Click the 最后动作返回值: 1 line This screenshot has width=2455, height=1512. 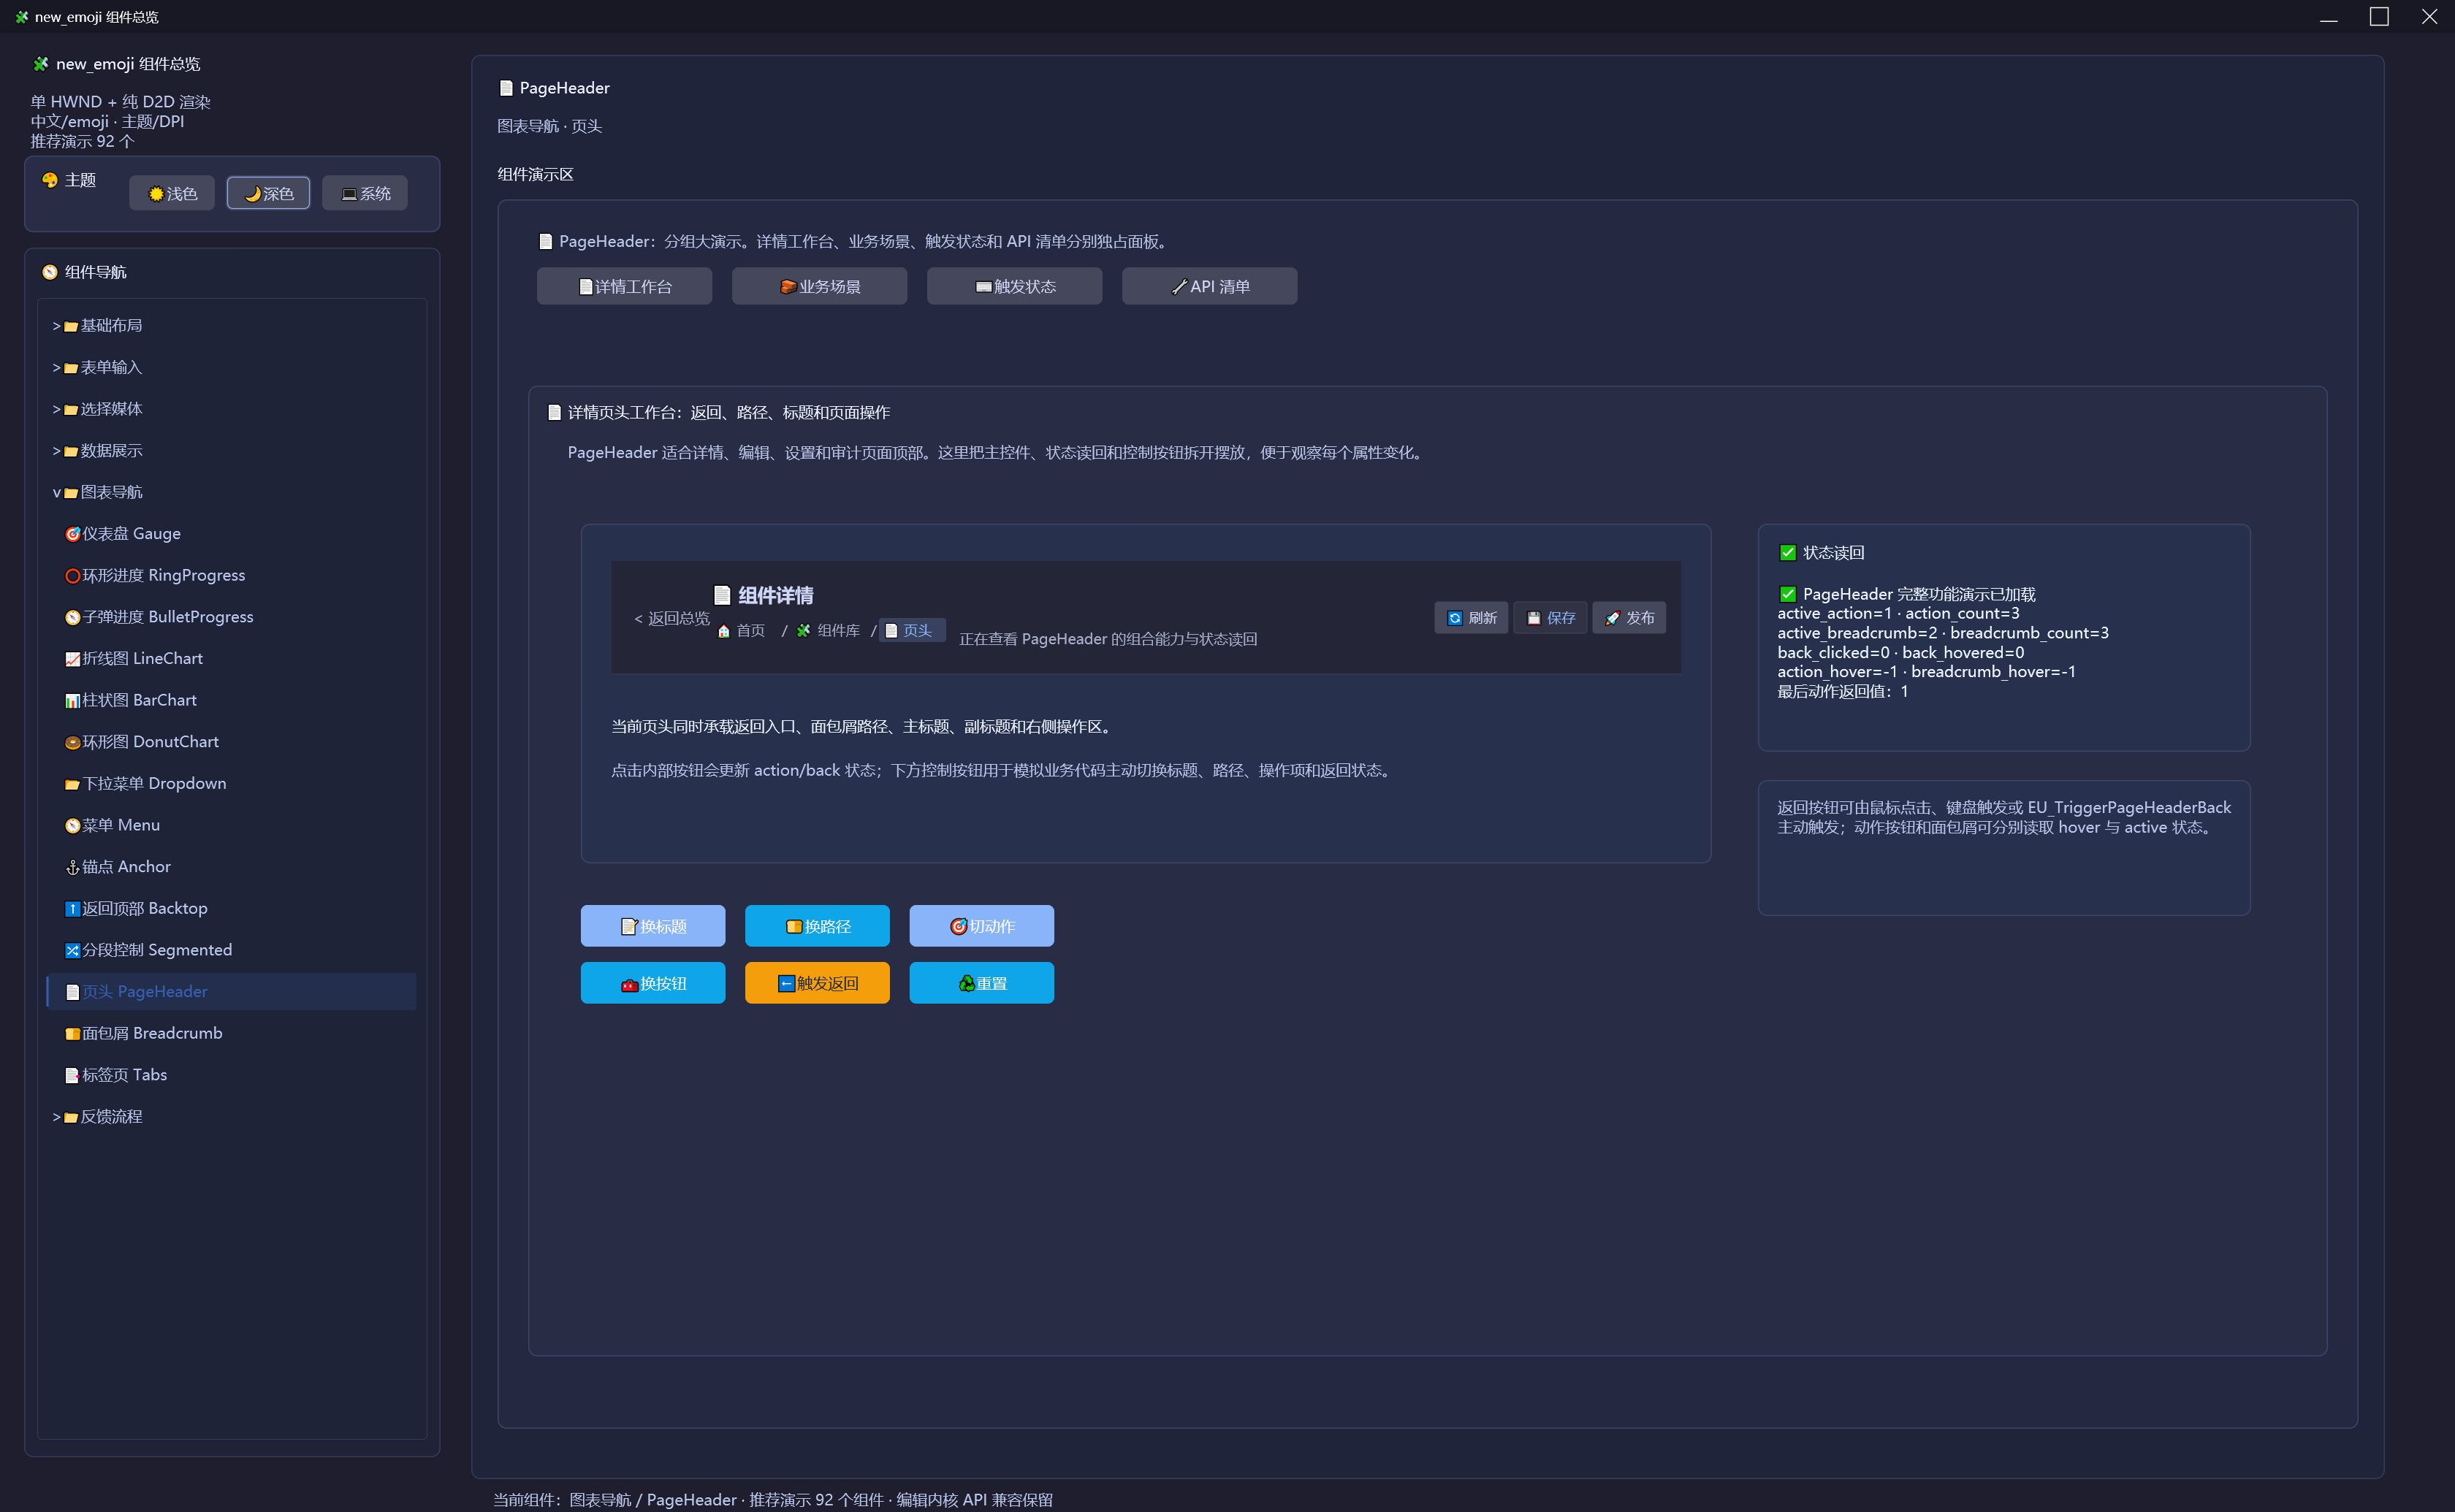(1843, 692)
